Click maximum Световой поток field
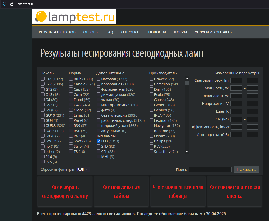The image size is (269, 221). [252, 80]
